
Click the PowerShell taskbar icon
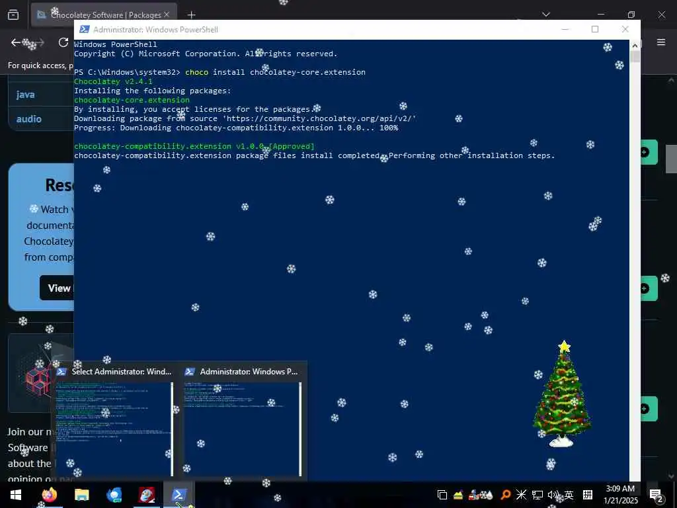[x=179, y=495]
